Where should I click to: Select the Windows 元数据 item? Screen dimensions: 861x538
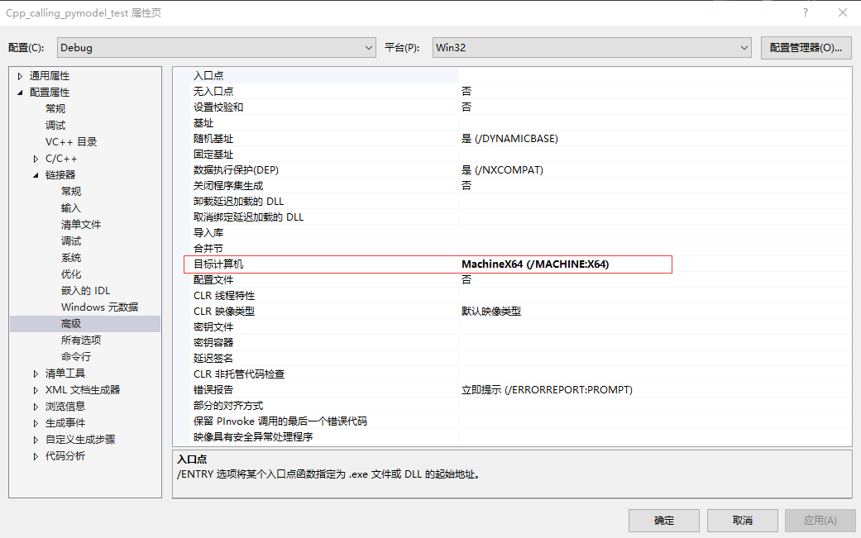click(x=99, y=307)
